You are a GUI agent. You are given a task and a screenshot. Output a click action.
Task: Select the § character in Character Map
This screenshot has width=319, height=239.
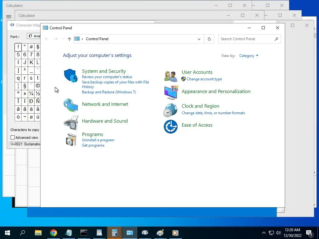(x=25, y=86)
